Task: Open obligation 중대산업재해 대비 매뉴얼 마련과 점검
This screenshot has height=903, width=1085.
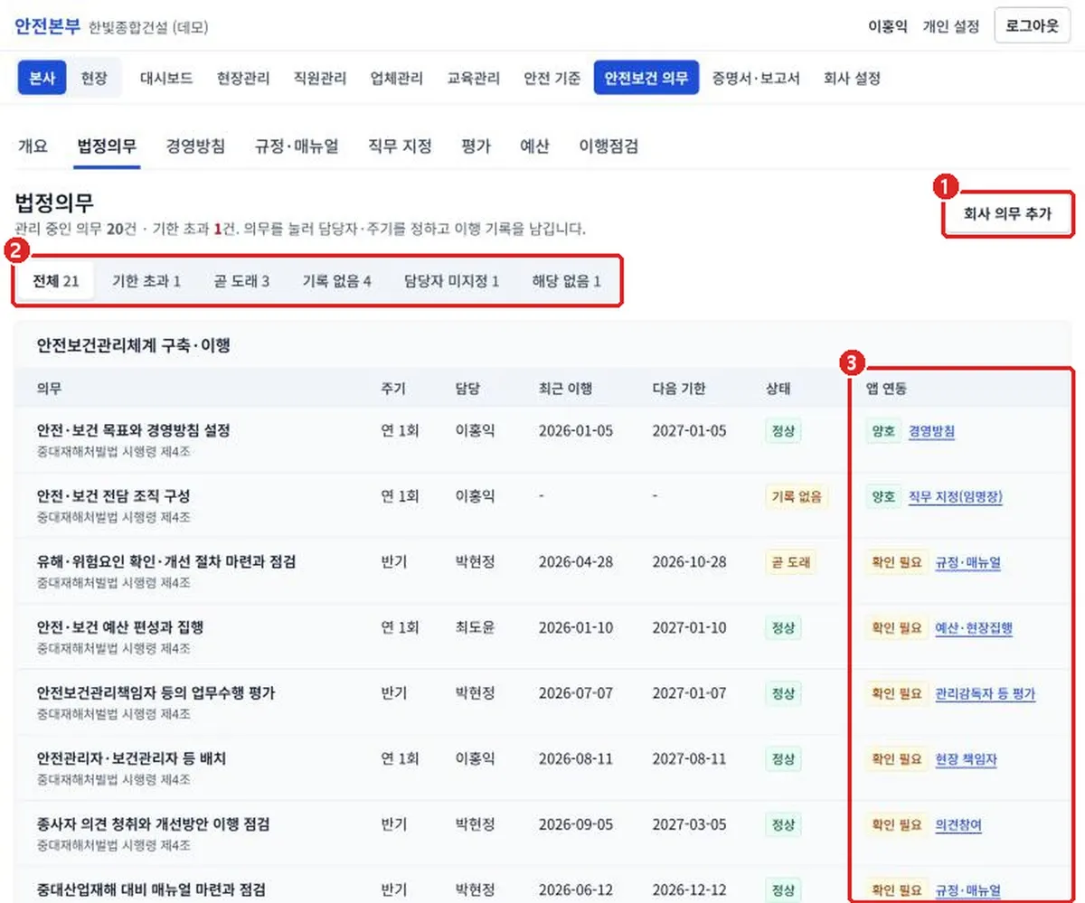Action: pos(151,889)
